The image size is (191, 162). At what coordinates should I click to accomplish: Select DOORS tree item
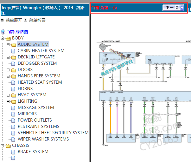25,69
